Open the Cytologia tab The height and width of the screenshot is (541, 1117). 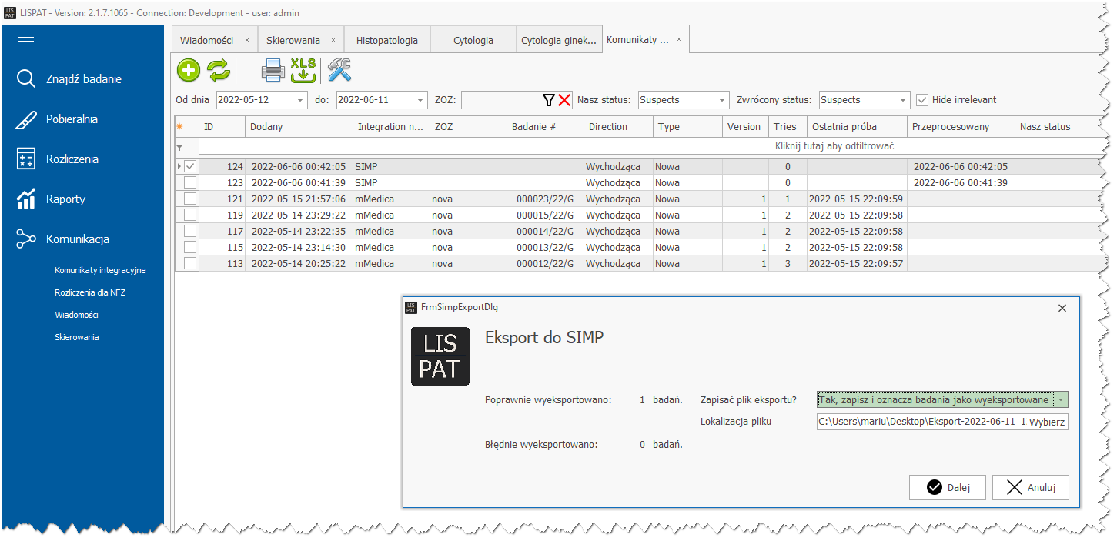(x=473, y=40)
